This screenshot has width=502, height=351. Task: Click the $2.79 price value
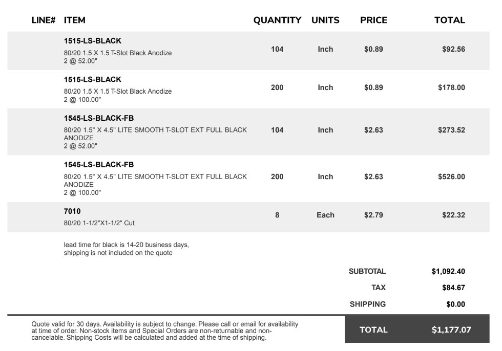(x=373, y=215)
